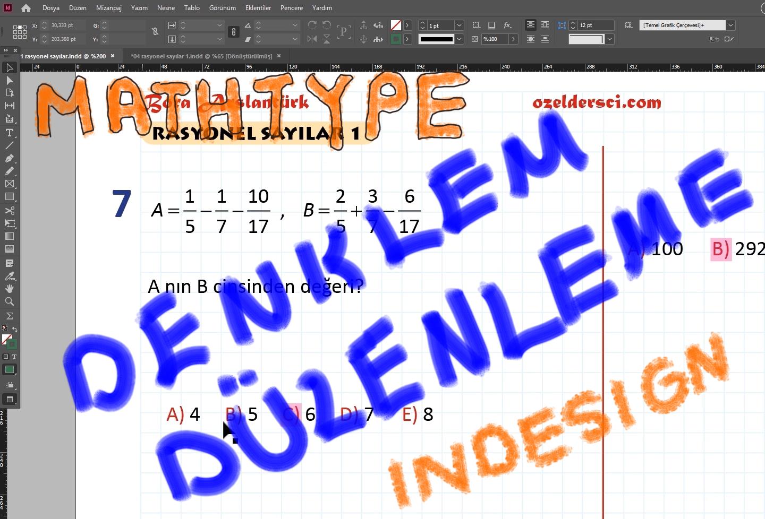Click the arrow next to the %100 opacity field
This screenshot has height=519, width=765.
pos(513,39)
